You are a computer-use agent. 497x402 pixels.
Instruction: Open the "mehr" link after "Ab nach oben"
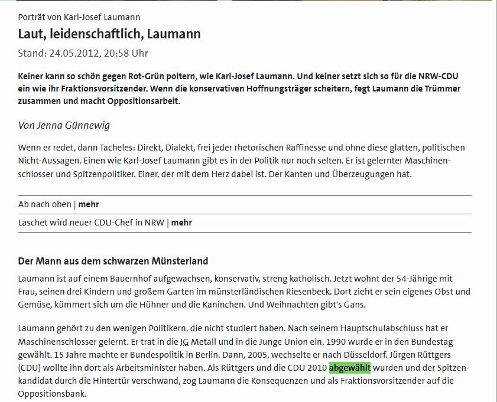point(89,204)
